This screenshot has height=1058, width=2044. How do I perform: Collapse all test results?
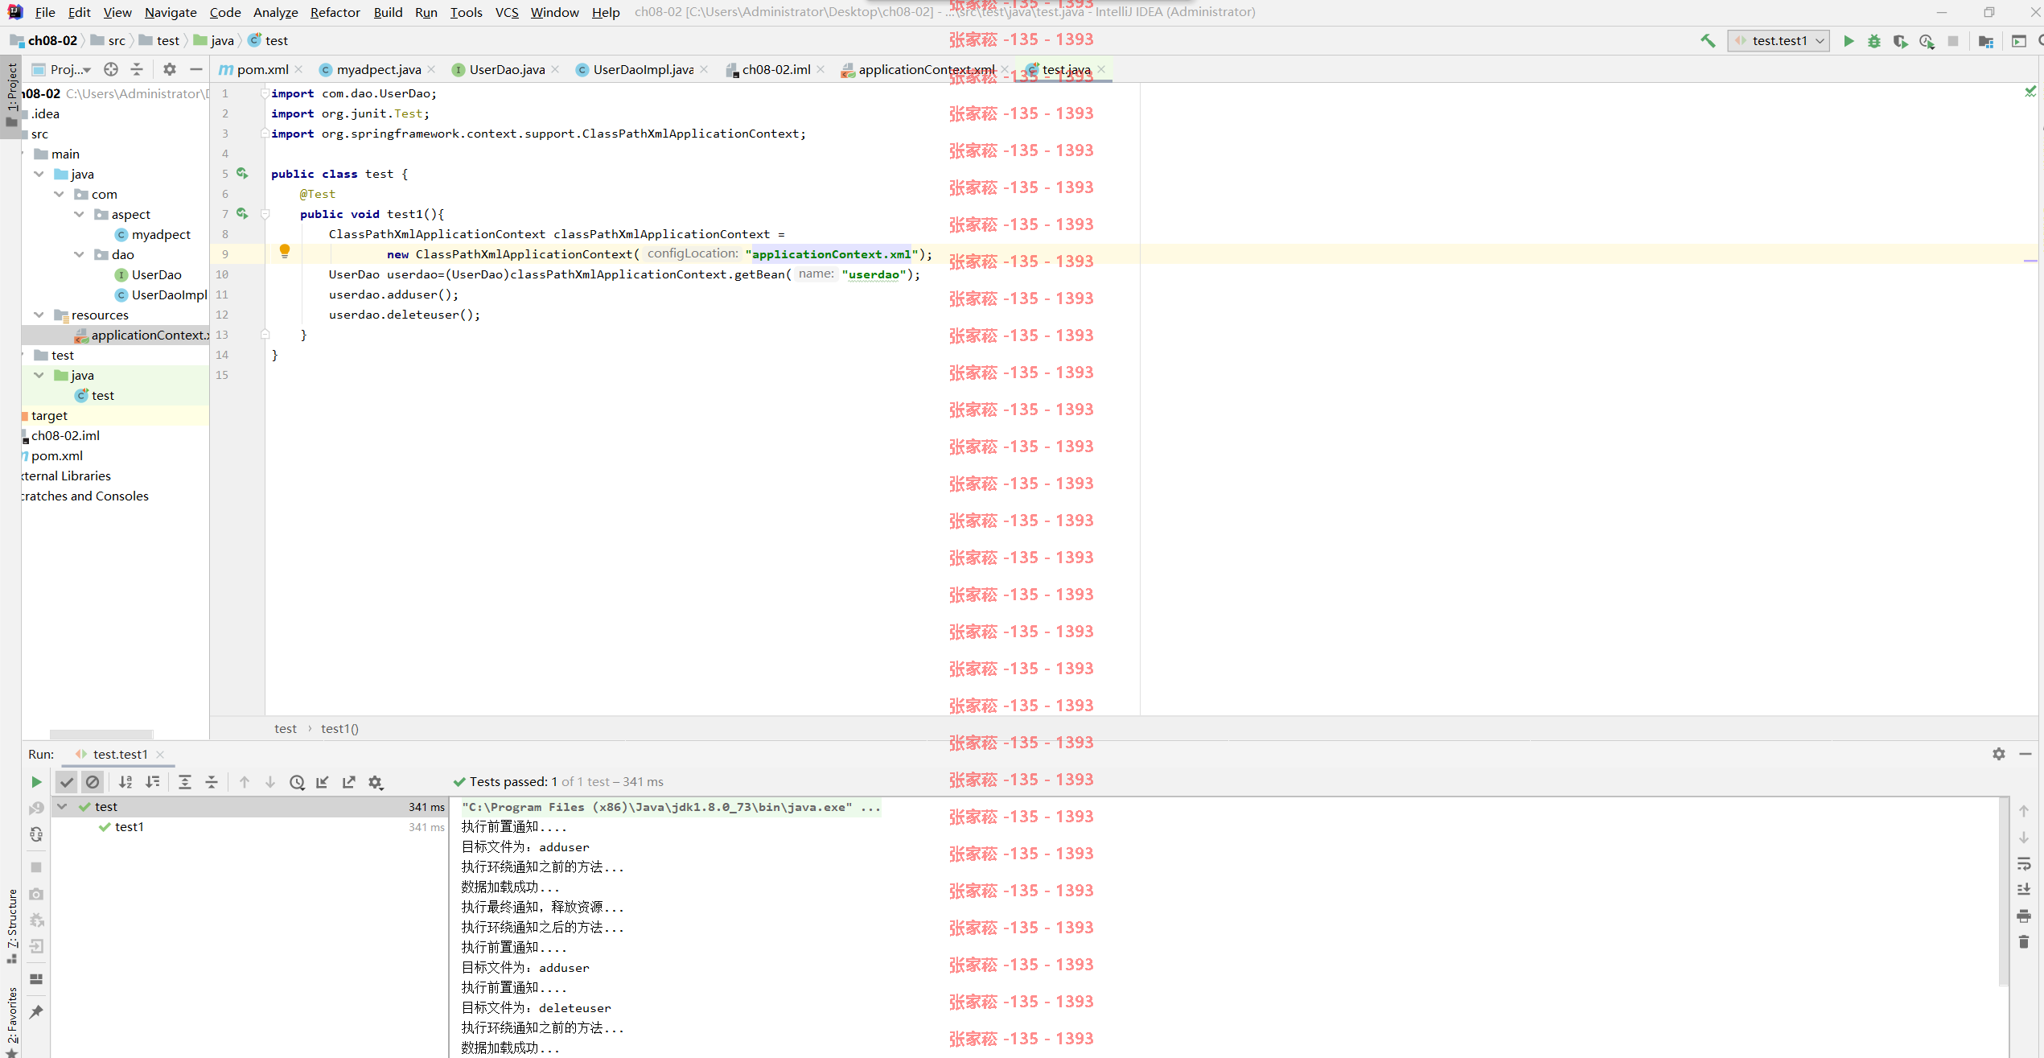[212, 782]
